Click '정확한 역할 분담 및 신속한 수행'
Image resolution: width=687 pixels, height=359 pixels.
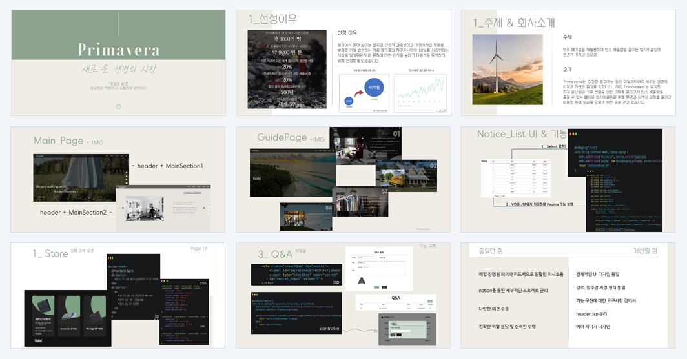click(507, 327)
